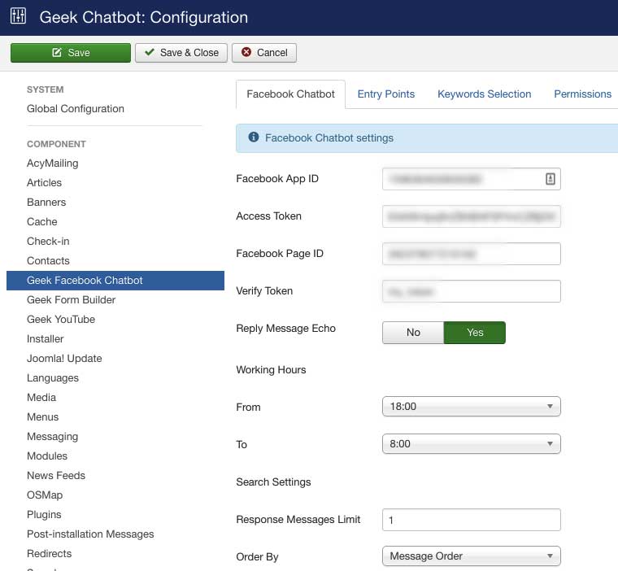Open Menus component settings
618x571 pixels.
tap(42, 416)
